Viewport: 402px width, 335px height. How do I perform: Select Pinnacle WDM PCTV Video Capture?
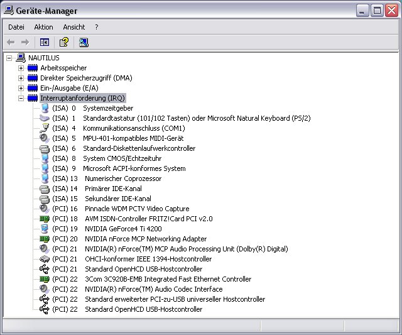point(121,209)
